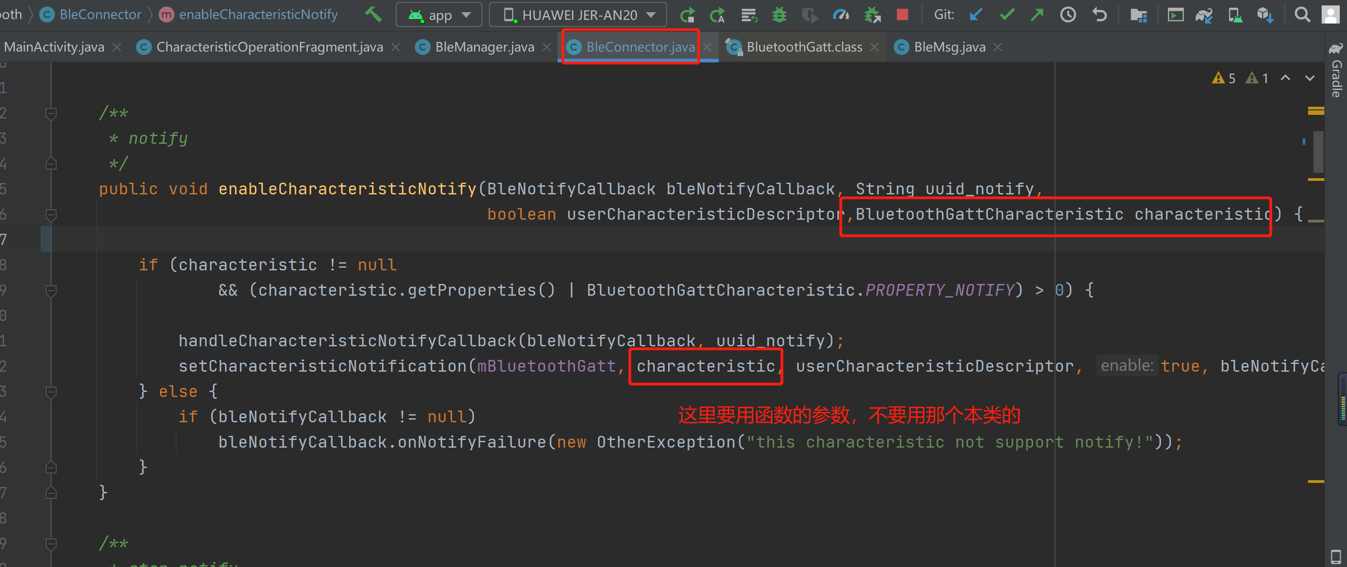Commit changes via Git check icon

[x=1007, y=14]
